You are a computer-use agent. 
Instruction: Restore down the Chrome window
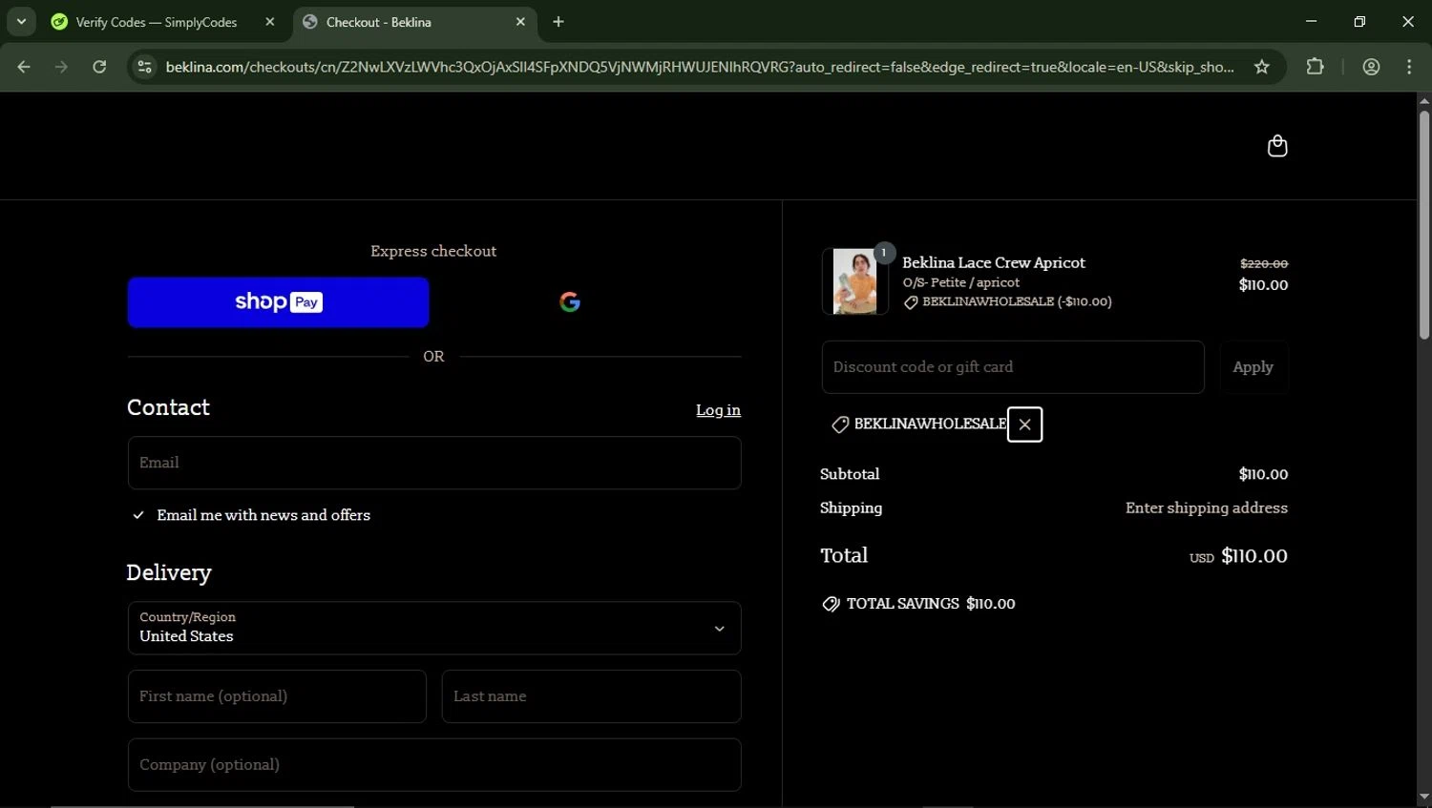tap(1359, 21)
